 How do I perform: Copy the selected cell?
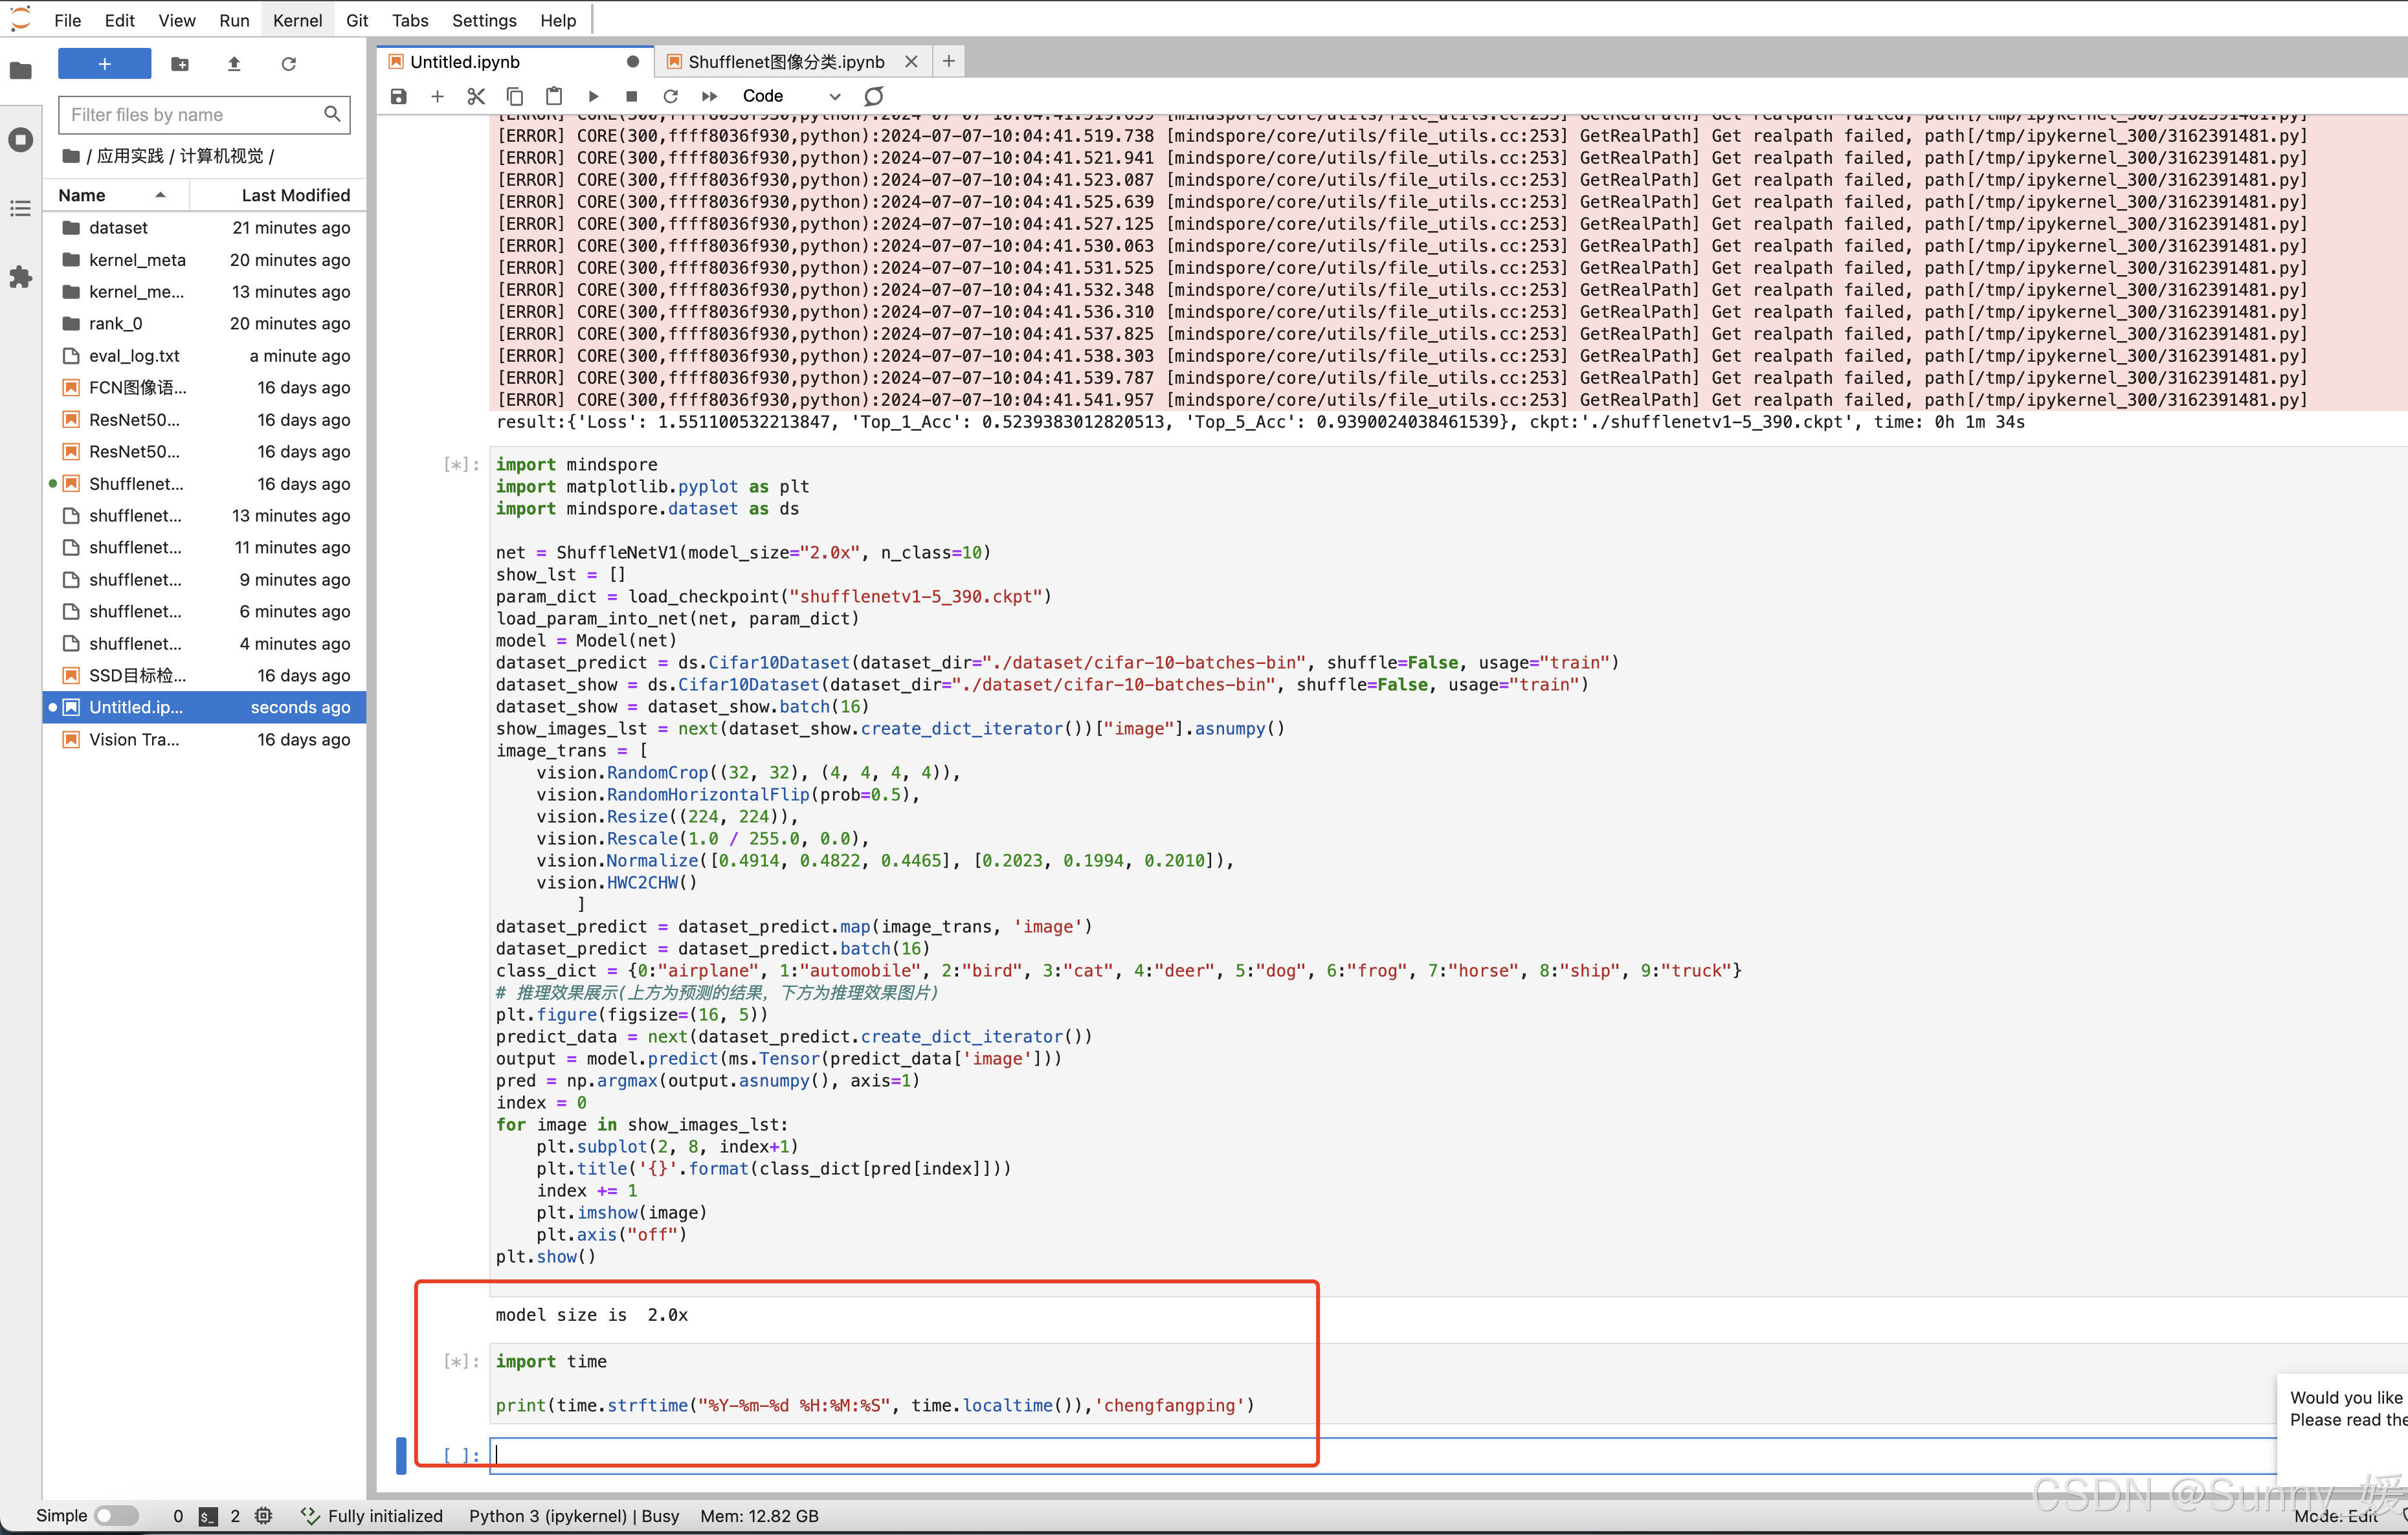point(515,96)
